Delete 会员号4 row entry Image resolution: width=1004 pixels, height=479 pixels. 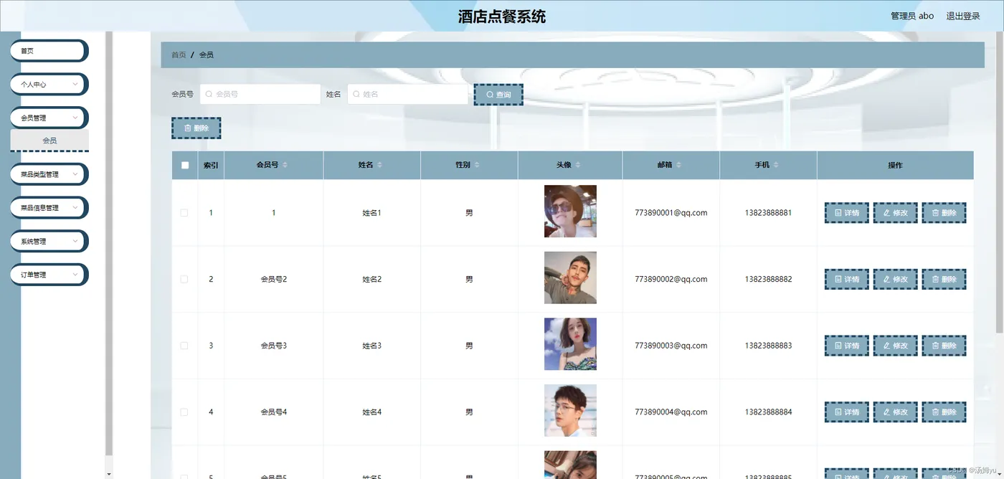tap(944, 412)
